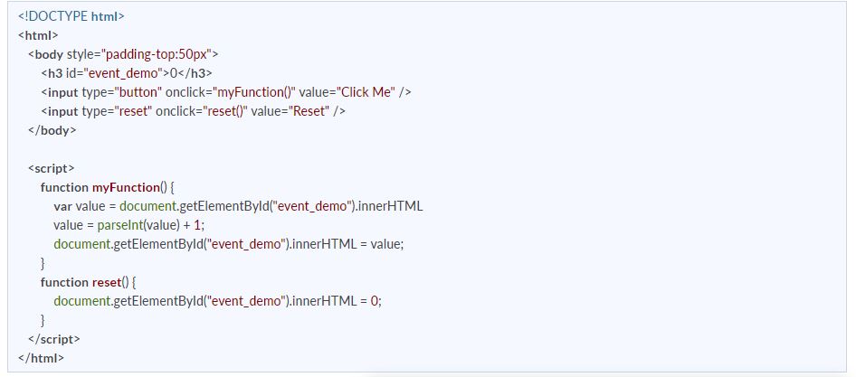Viewport: 856px width, 377px height.
Task: Click the var keyword
Action: (63, 206)
